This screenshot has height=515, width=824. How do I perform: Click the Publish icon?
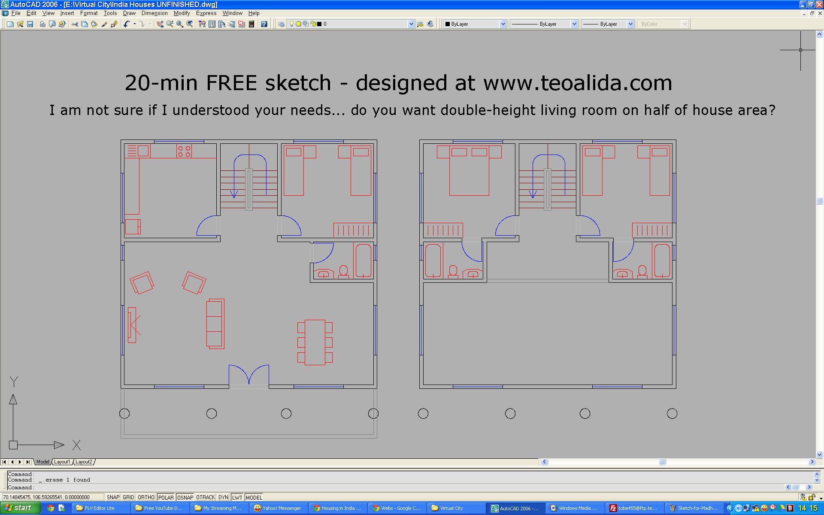tap(62, 24)
